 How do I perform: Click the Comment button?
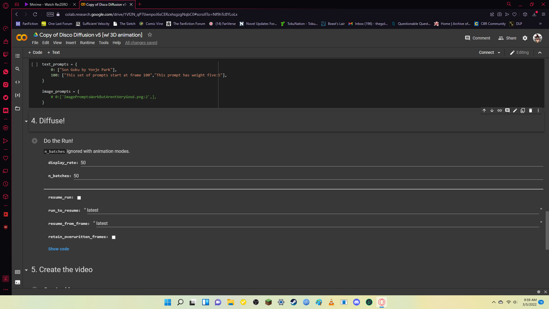(x=477, y=38)
